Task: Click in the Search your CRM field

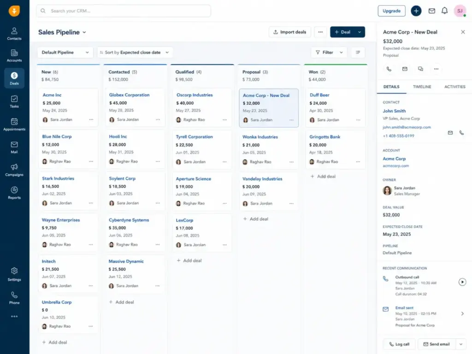Action: 124,11
